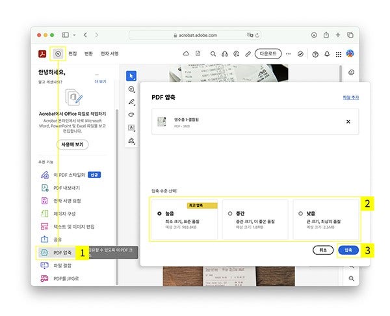The height and width of the screenshot is (316, 390).
Task: Select 중간 compression level
Action: point(255,220)
